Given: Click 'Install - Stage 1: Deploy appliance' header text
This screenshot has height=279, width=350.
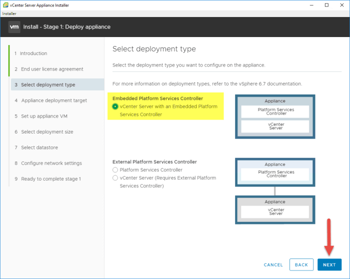Looking at the screenshot, I should 66,27.
